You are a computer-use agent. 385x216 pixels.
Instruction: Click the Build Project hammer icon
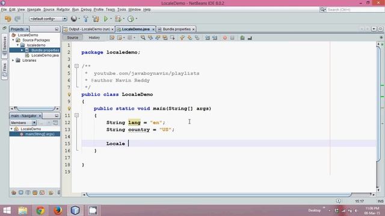(x=85, y=19)
